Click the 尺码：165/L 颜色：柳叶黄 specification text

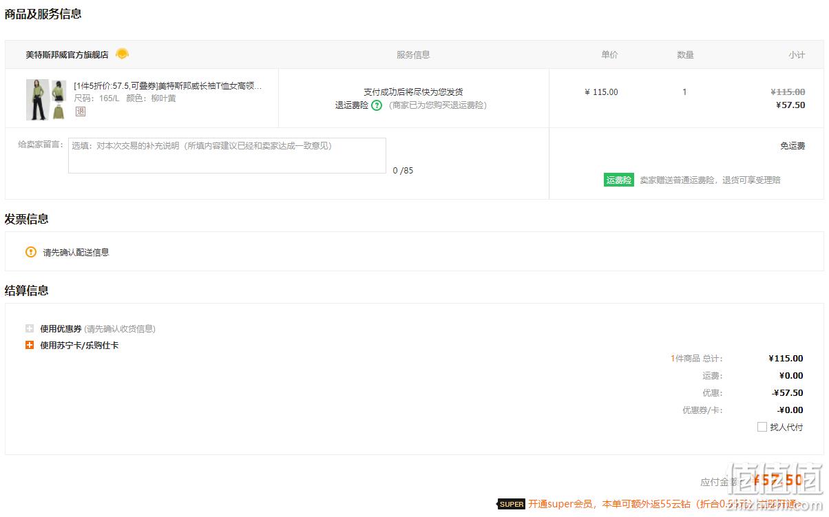(x=125, y=98)
